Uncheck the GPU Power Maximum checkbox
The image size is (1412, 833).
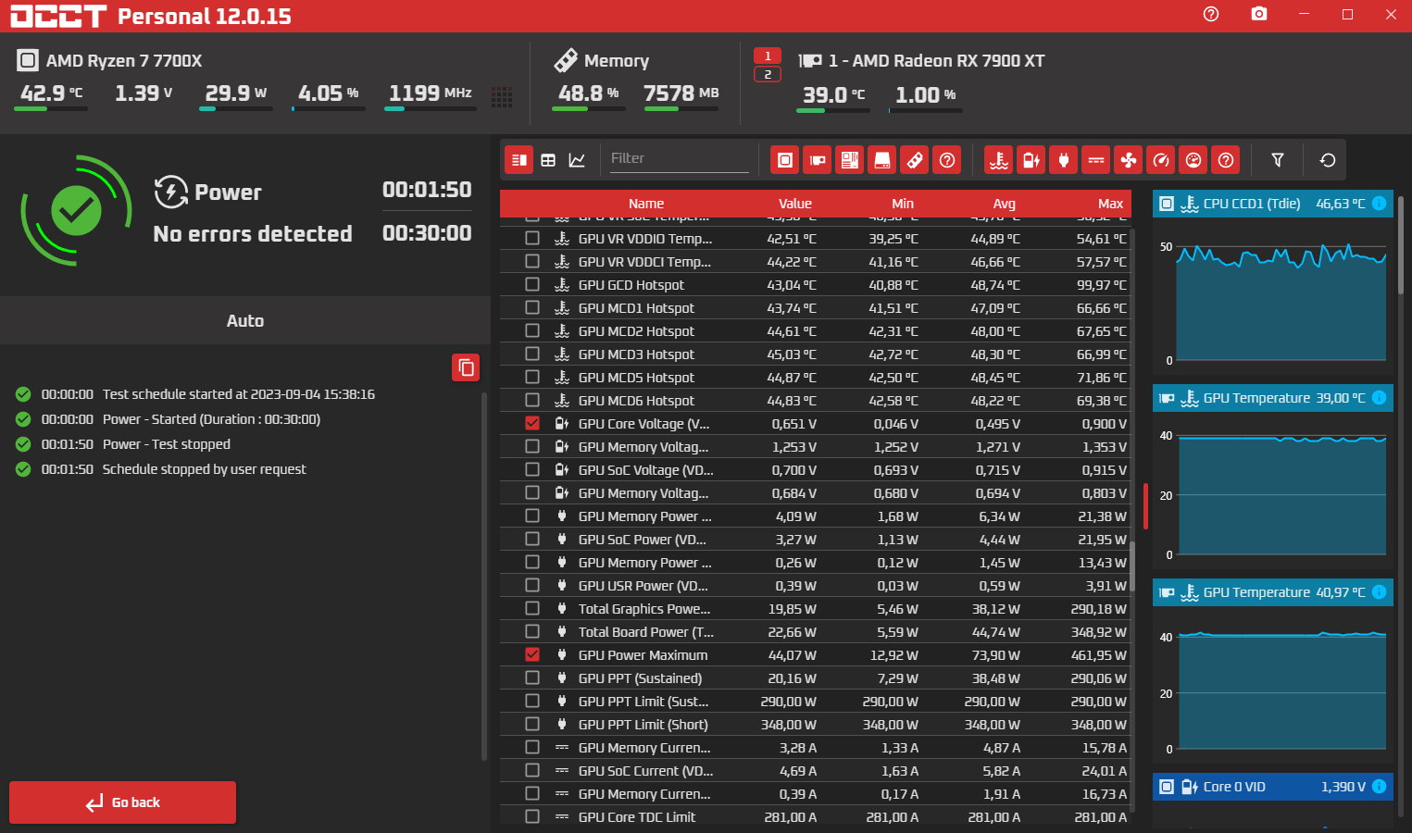pos(532,654)
